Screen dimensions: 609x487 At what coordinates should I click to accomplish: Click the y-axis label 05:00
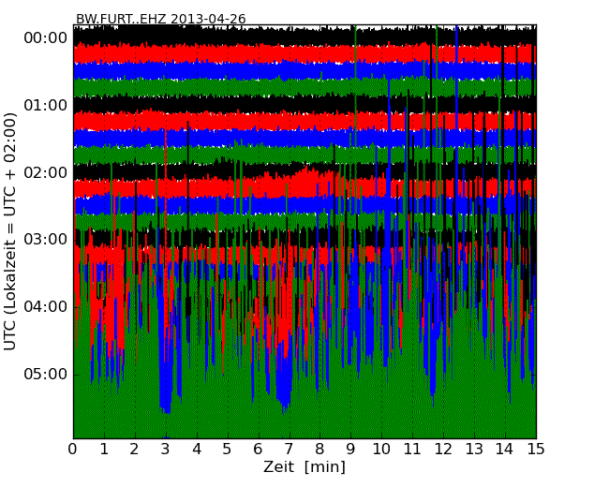46,374
